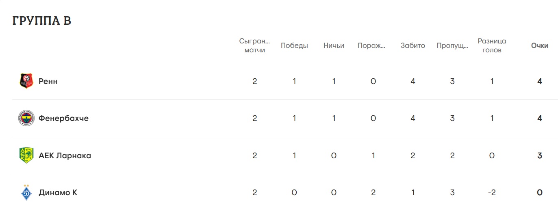Screen dimensions: 558x209
Task: Click the Забито column header
Action: [x=413, y=45]
